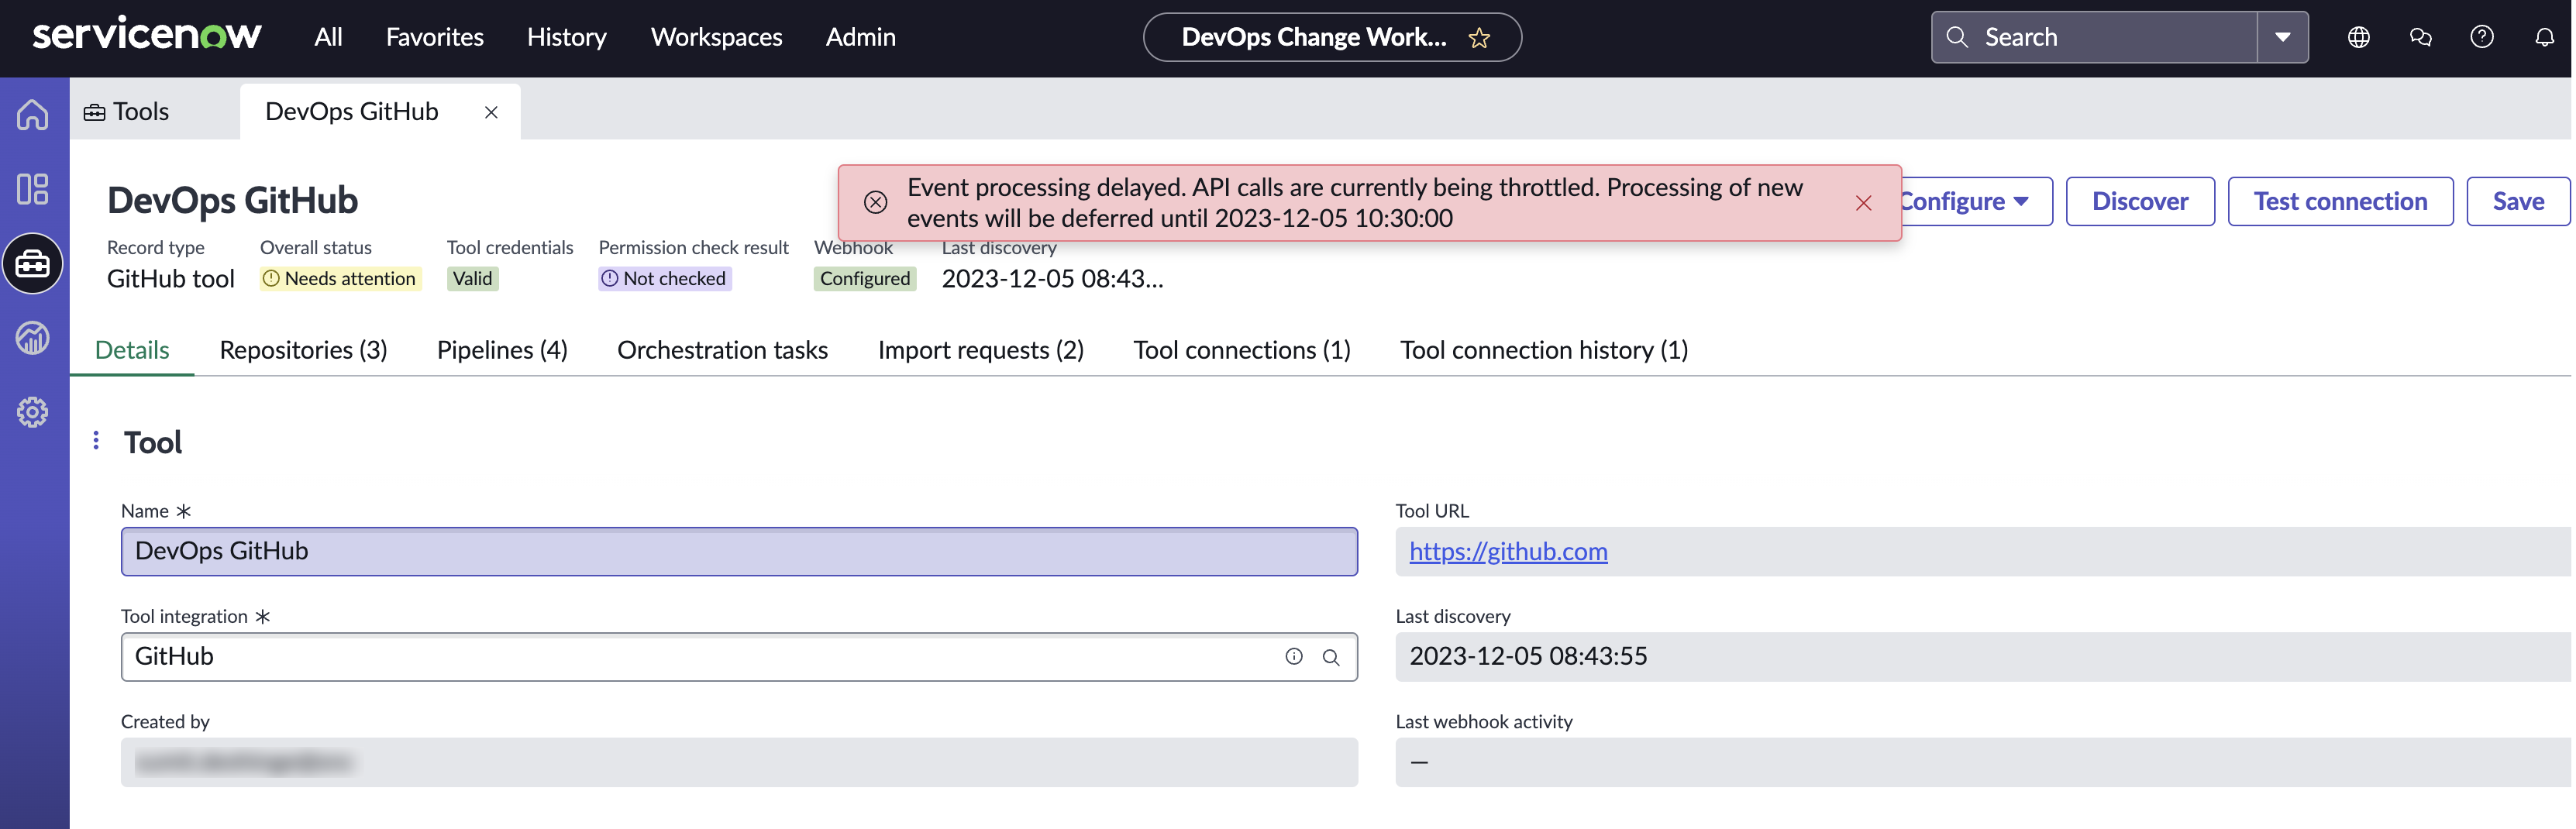Open the Orchestration tasks tab

(x=723, y=350)
